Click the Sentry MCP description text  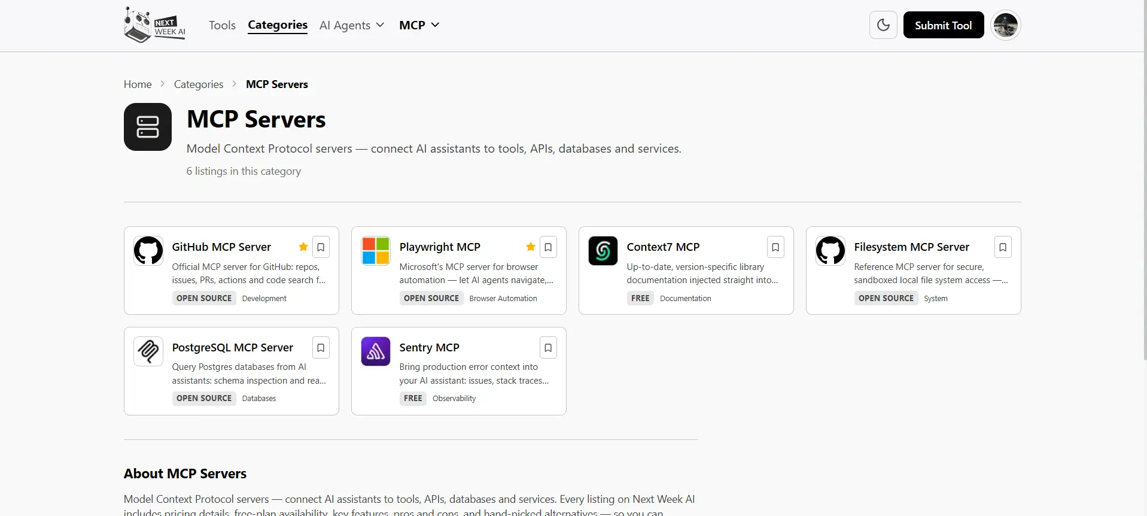(x=474, y=374)
